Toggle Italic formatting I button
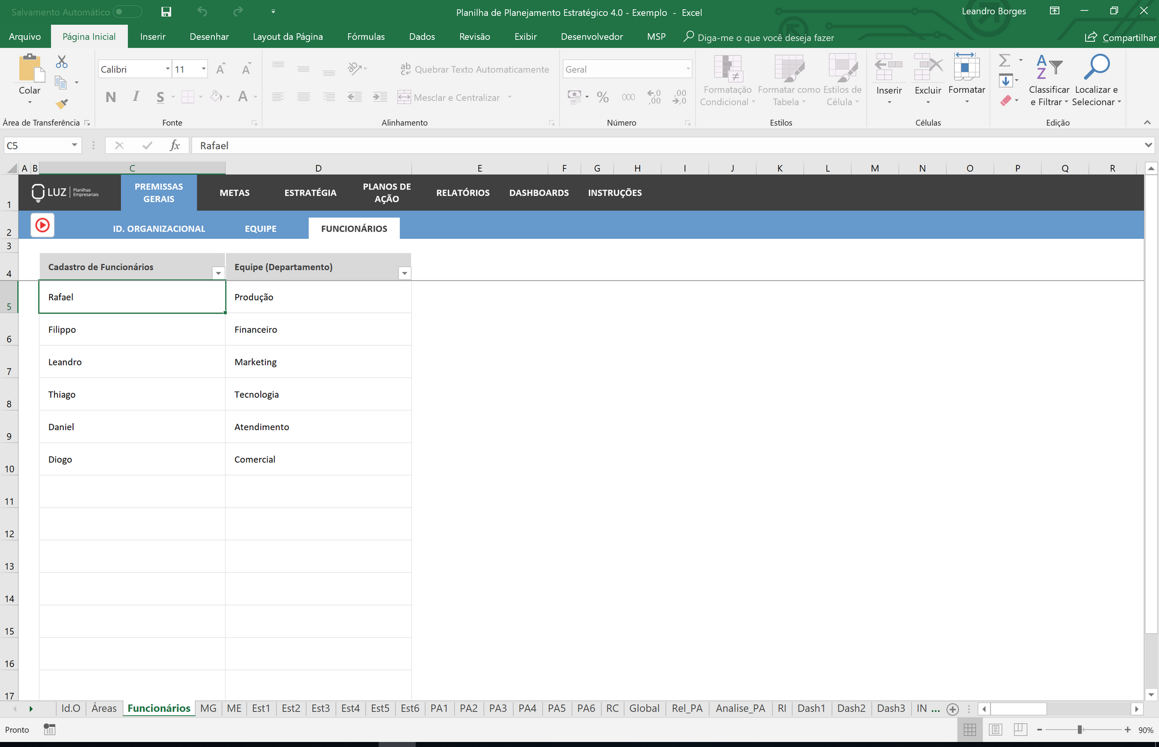Viewport: 1159px width, 747px height. (x=136, y=97)
